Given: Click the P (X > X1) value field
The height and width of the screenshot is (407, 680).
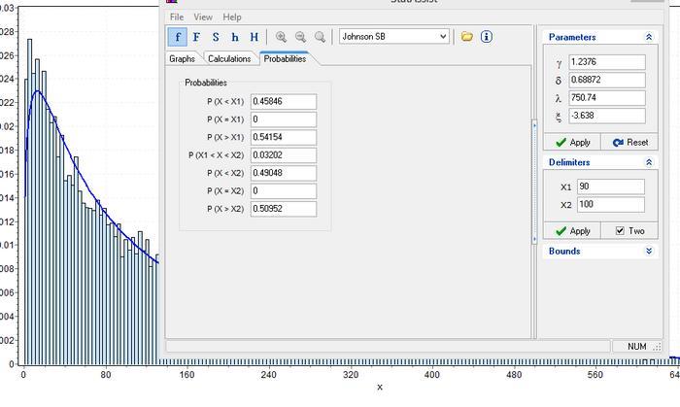Looking at the screenshot, I should tap(284, 137).
